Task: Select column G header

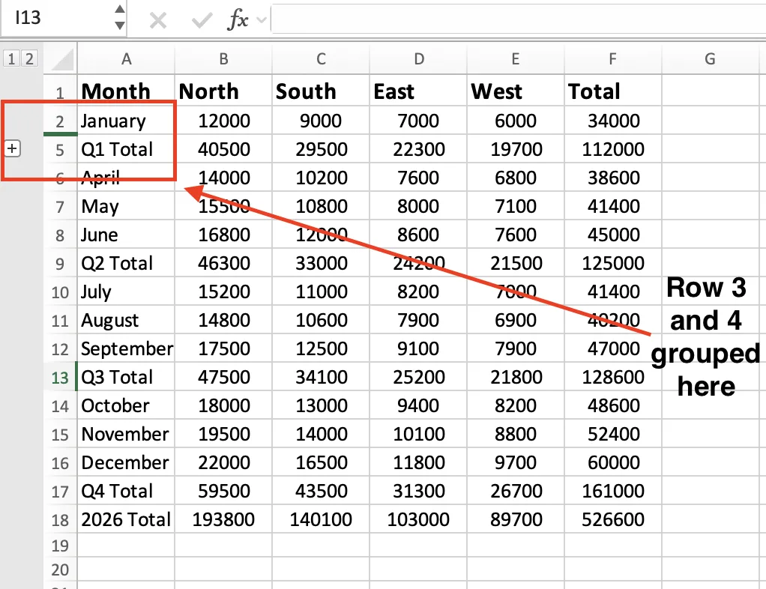Action: [x=710, y=59]
